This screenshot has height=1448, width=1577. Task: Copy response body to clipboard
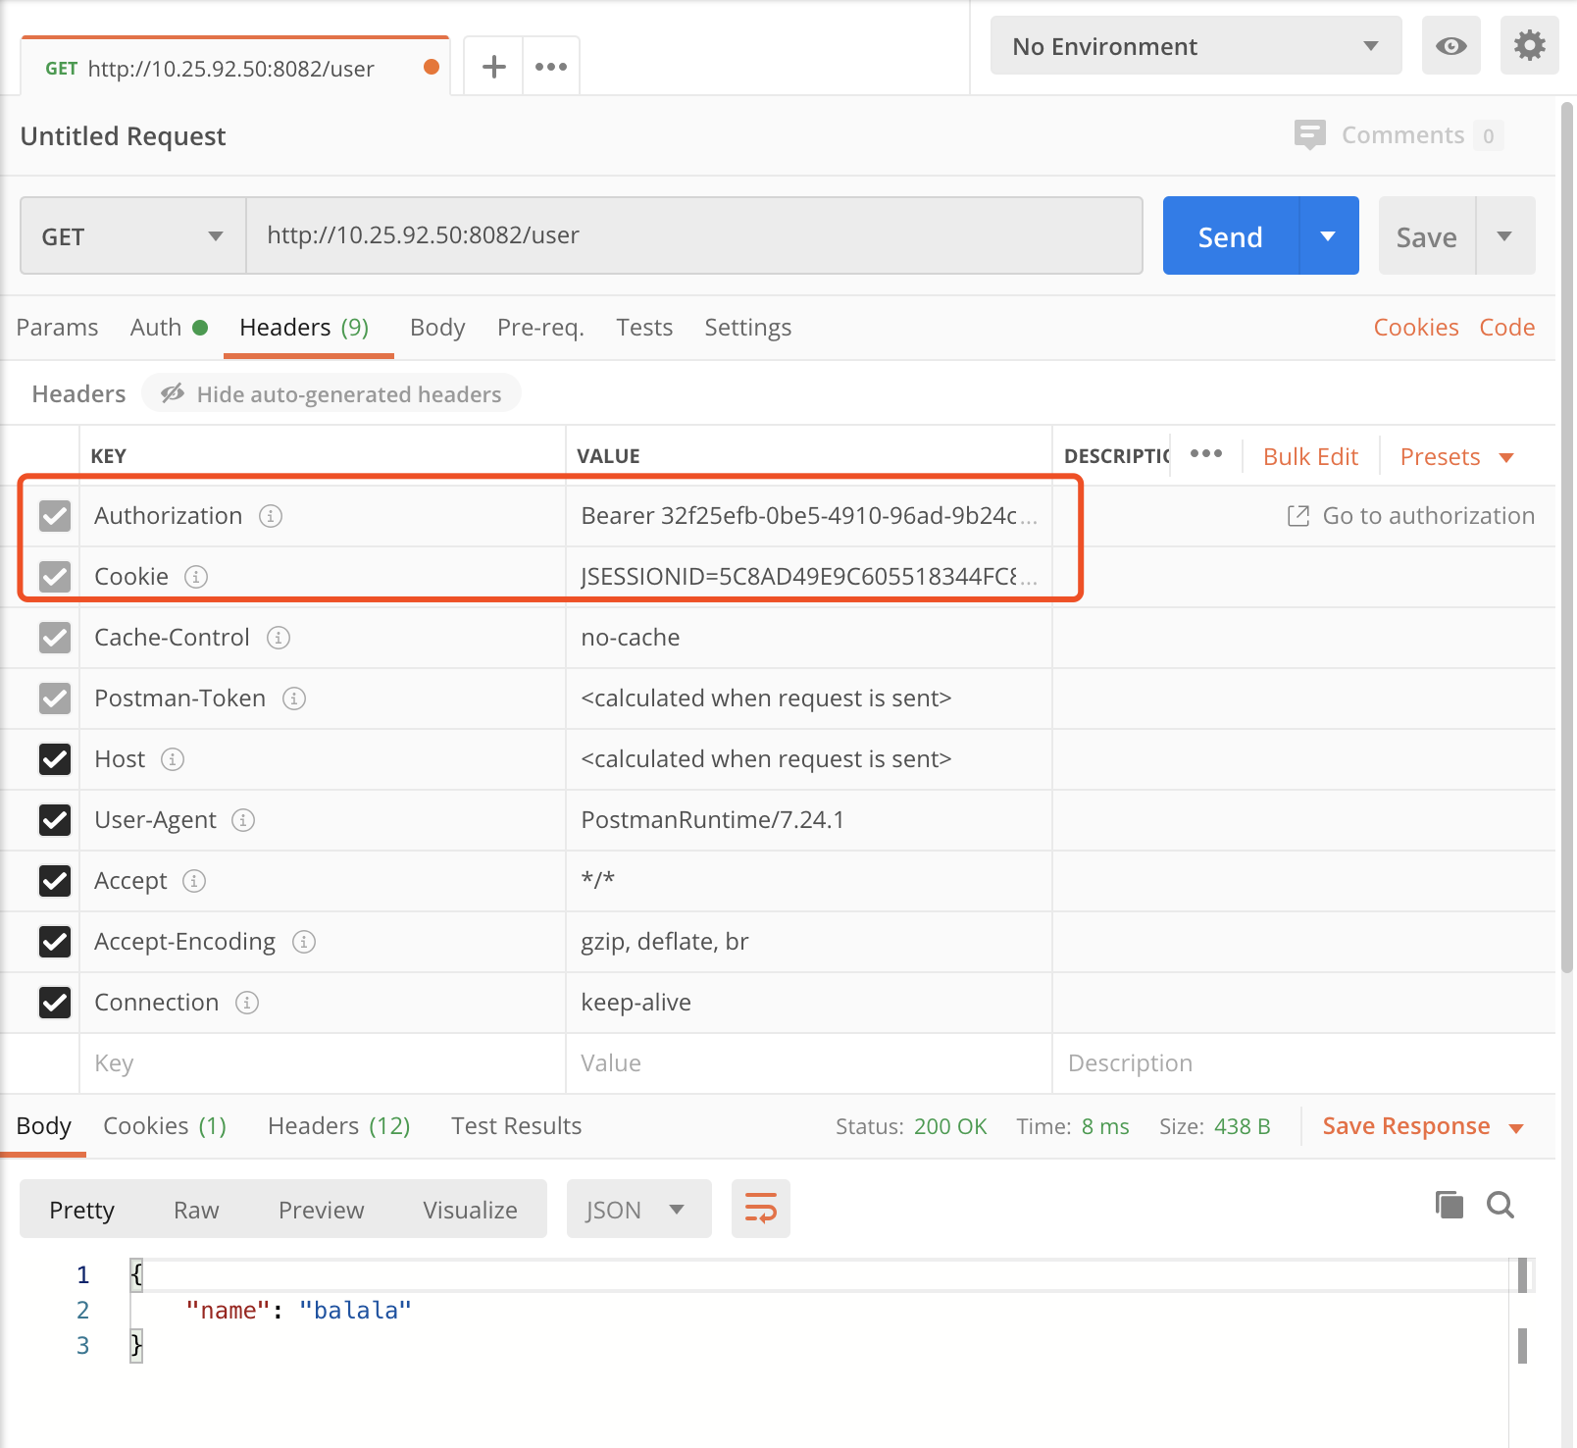[x=1450, y=1205]
